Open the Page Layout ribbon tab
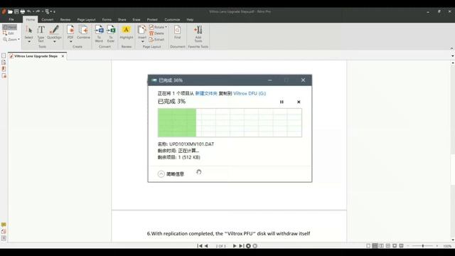Viewport: 455px width, 256px height. click(x=86, y=19)
